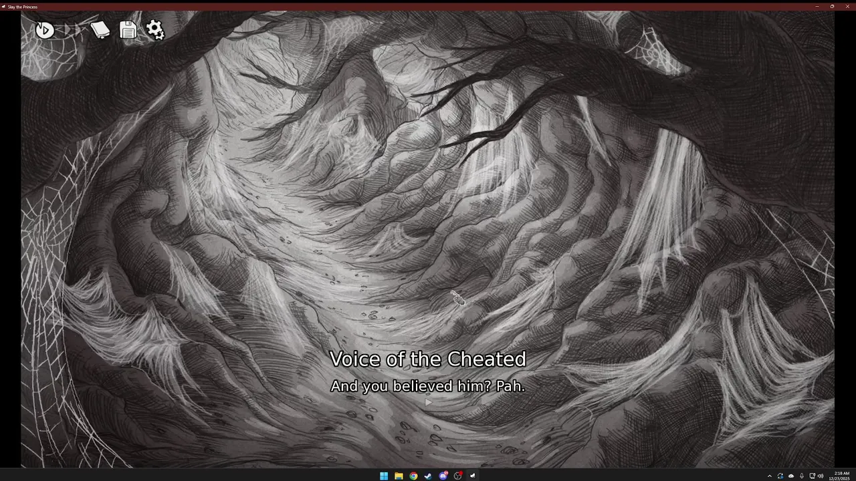This screenshot has width=856, height=481.
Task: Open the round app with red badge in the taskbar
Action: 458,476
